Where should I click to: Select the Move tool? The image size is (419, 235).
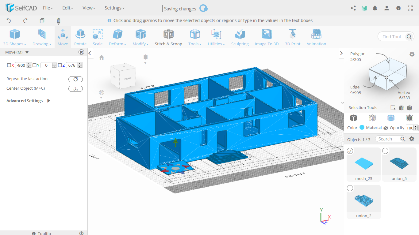[x=63, y=37]
